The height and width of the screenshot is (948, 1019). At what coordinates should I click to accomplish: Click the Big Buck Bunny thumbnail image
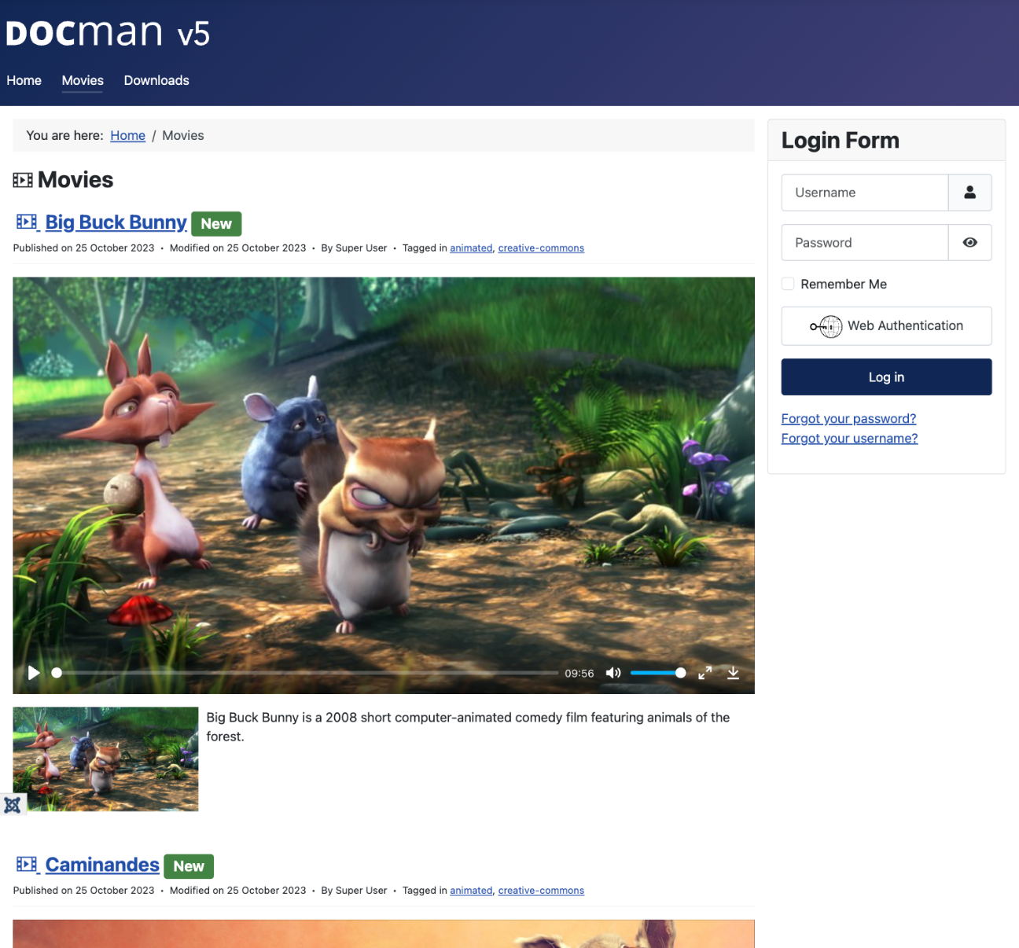[x=105, y=759]
